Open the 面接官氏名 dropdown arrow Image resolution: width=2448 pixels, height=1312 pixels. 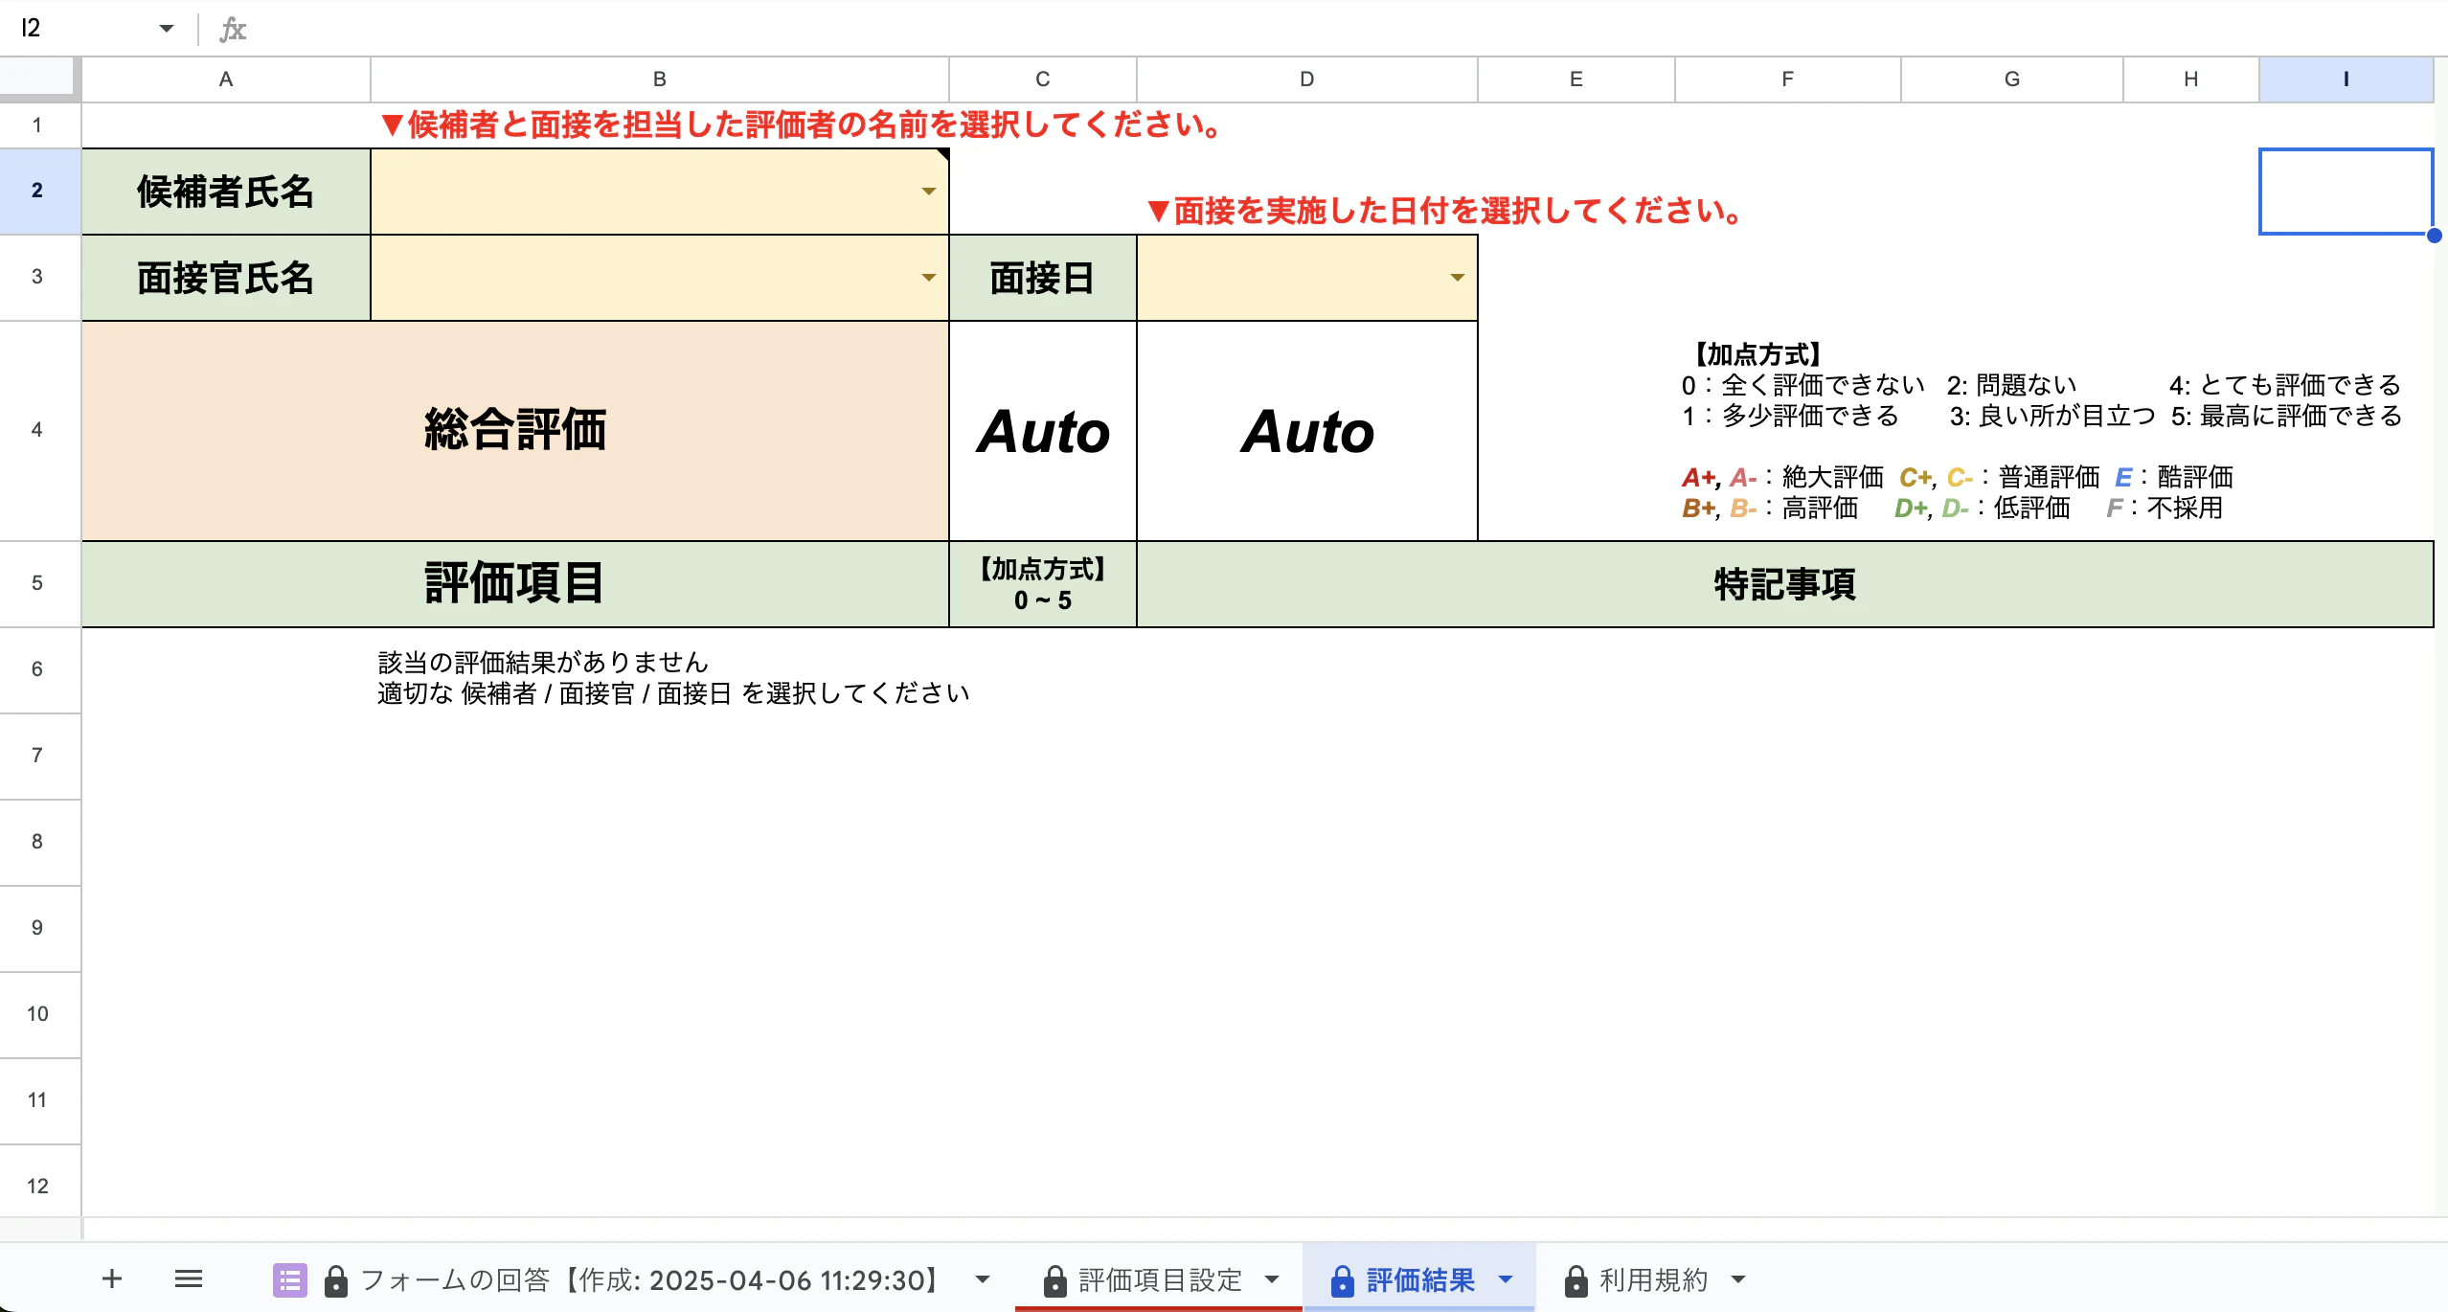coord(928,278)
